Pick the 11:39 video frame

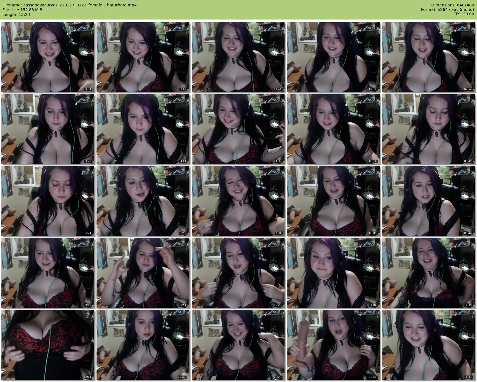click(428, 273)
